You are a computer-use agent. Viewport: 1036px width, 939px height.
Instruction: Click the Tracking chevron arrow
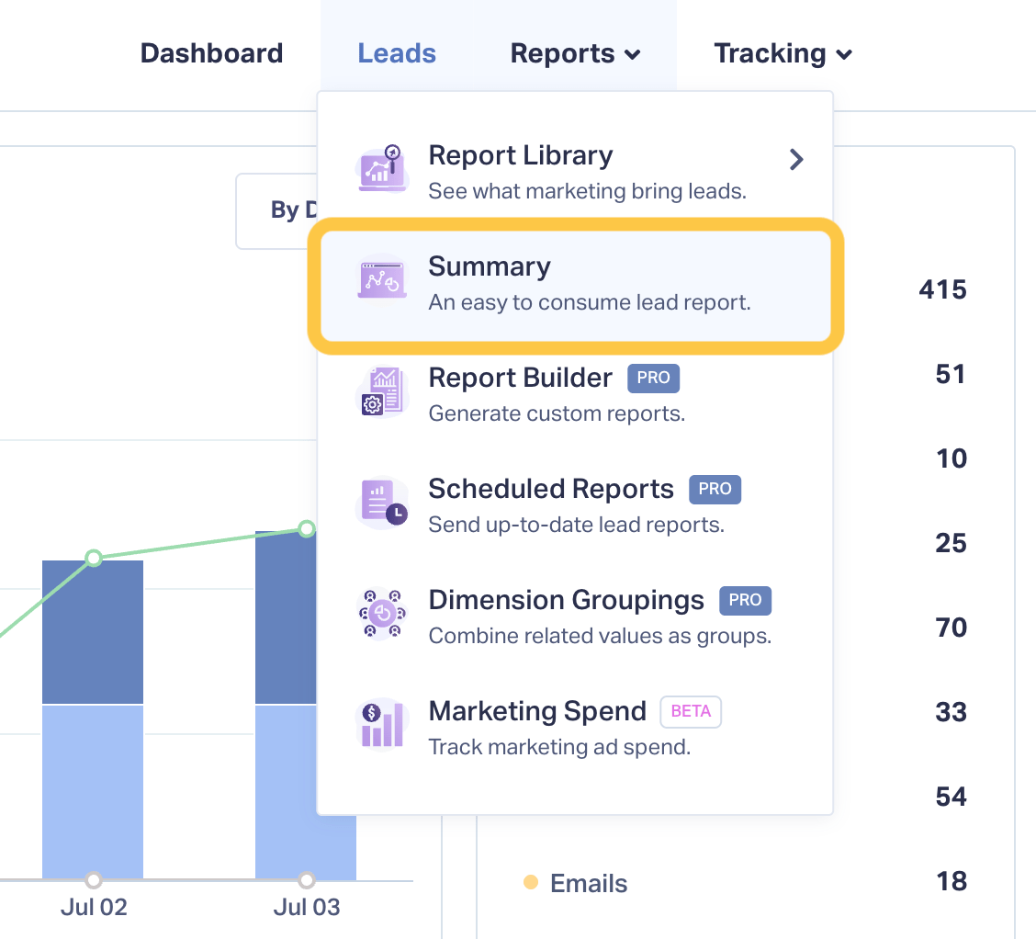(844, 55)
